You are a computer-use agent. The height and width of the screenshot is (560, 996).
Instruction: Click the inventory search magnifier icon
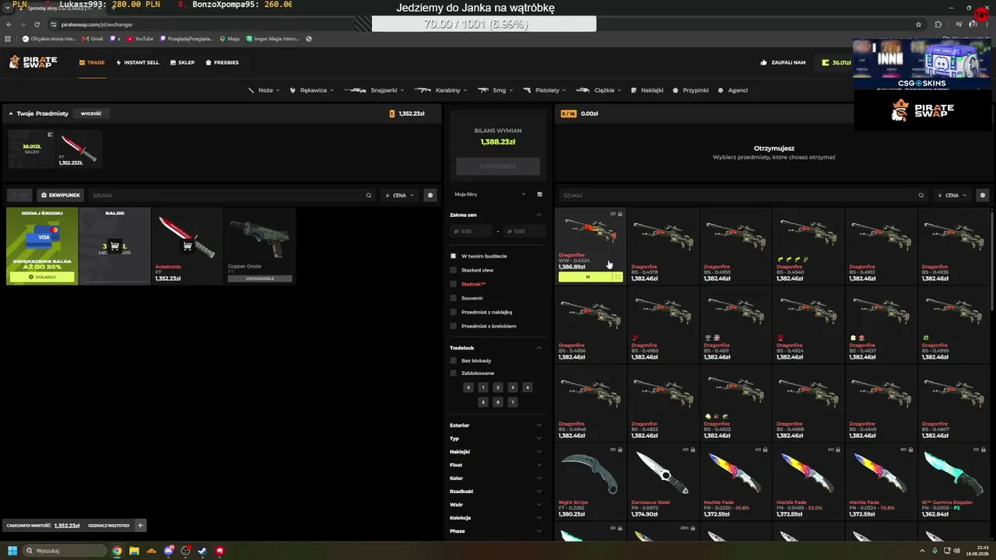(x=369, y=195)
